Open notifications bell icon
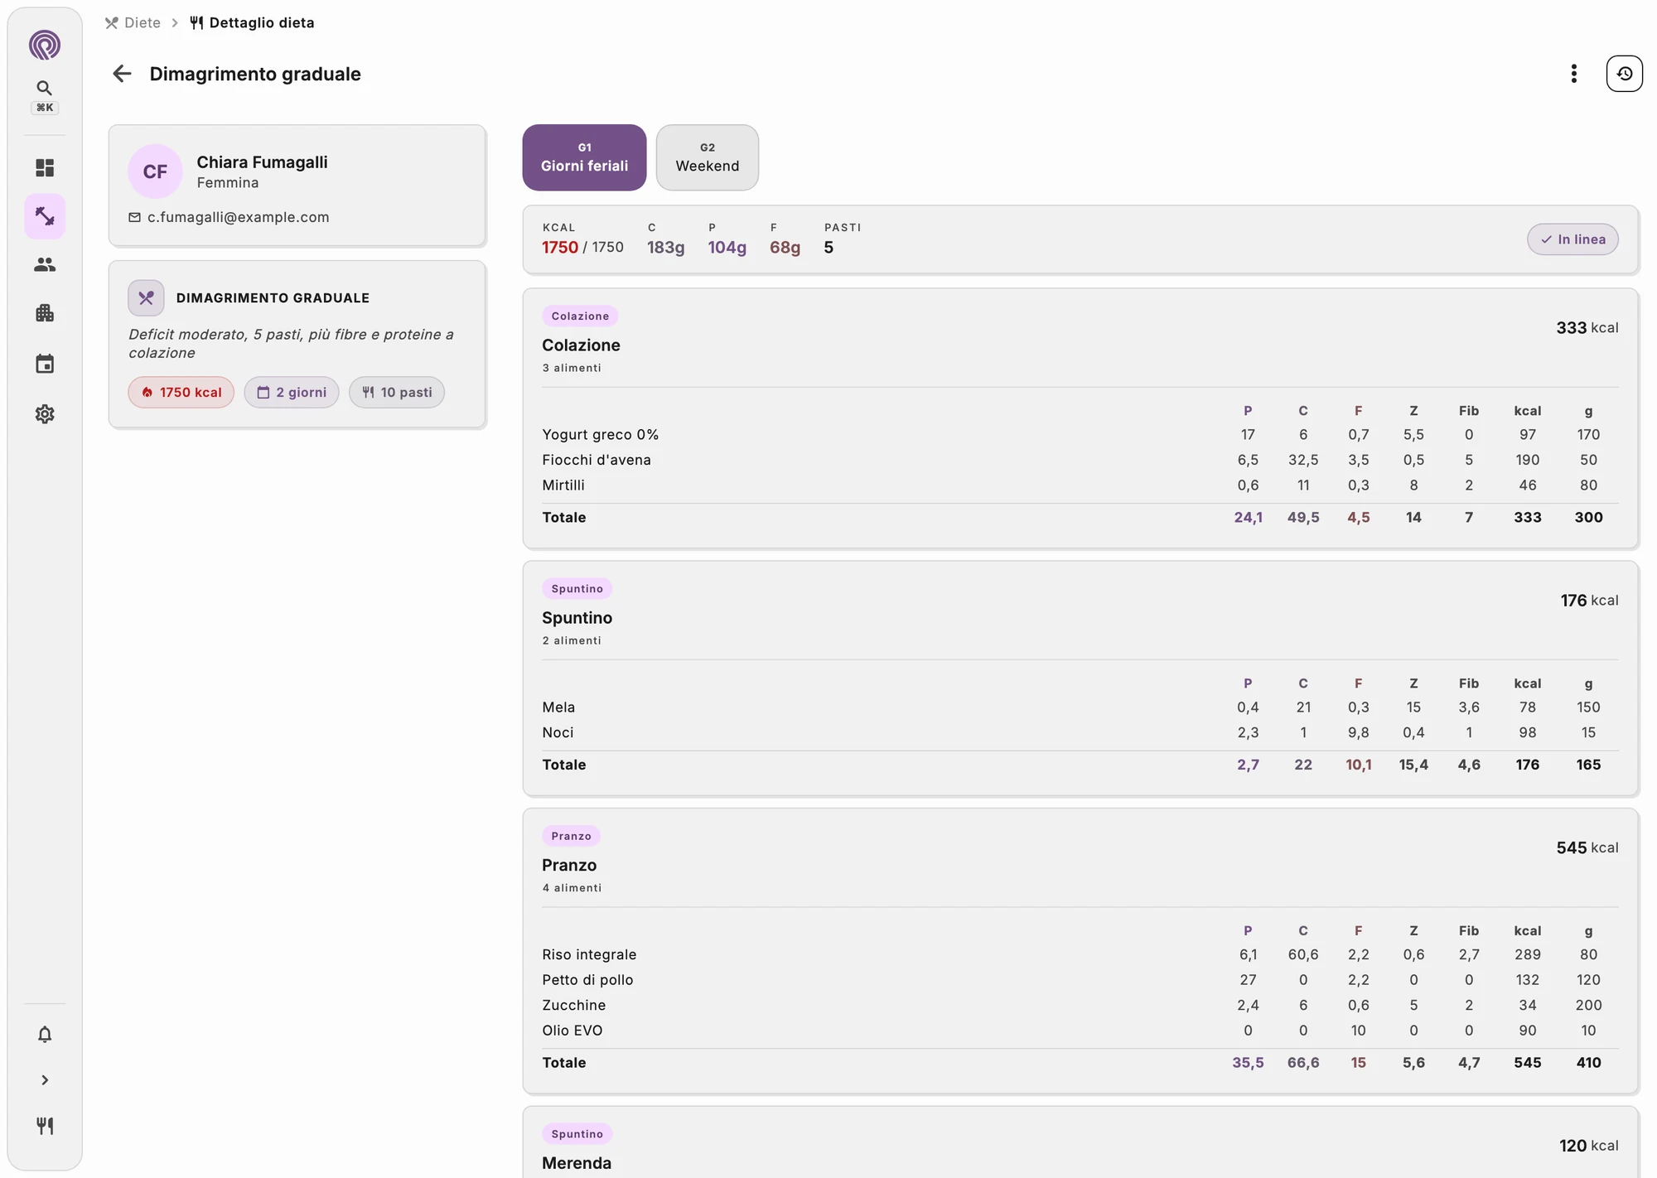The image size is (1657, 1178). click(45, 1034)
